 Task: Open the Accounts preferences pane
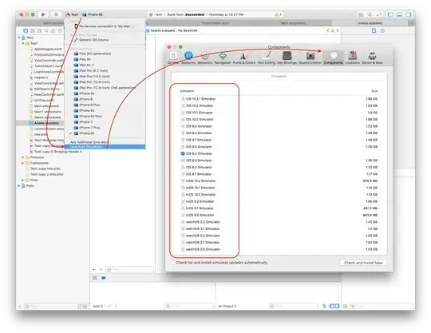188,57
